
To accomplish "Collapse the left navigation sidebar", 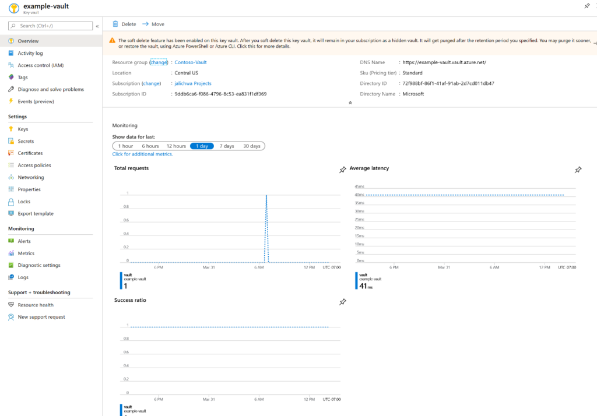I will (x=98, y=26).
